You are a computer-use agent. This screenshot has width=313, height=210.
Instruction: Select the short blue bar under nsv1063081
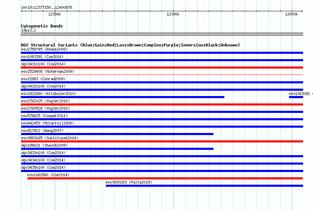tap(296, 97)
